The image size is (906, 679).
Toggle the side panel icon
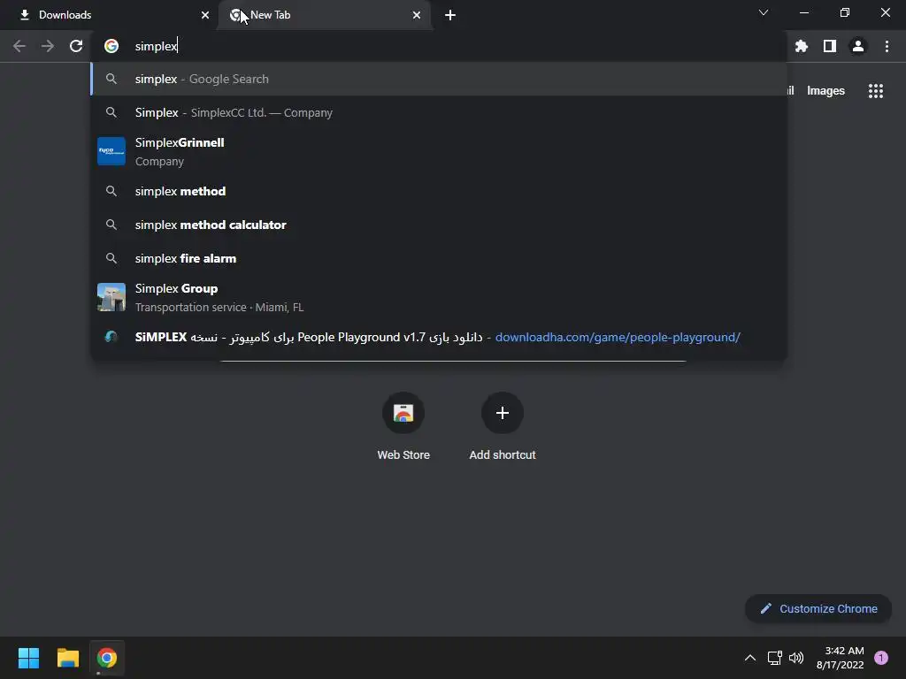pos(830,46)
